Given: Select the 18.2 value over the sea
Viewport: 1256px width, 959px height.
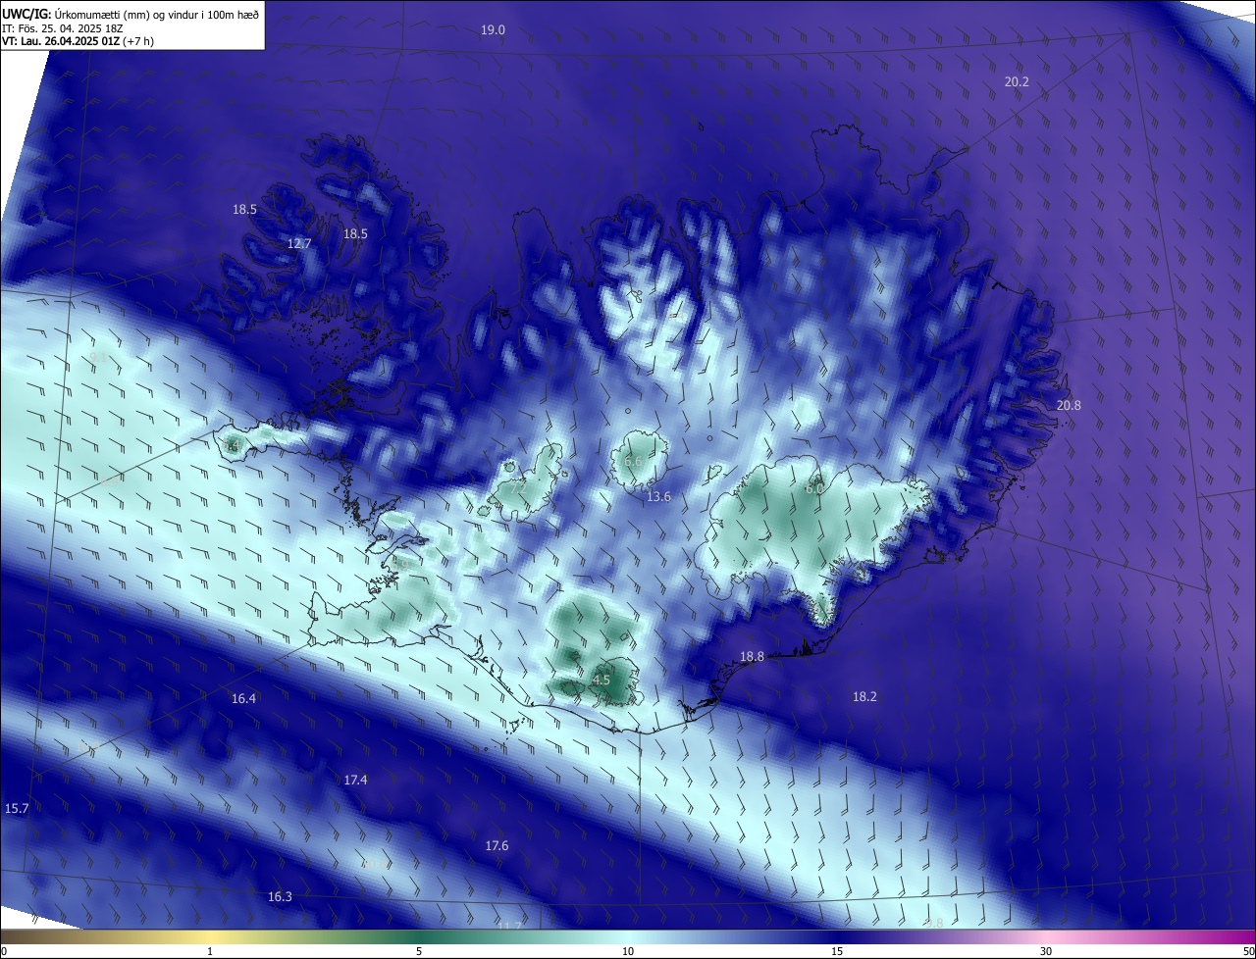Looking at the screenshot, I should click(x=864, y=697).
